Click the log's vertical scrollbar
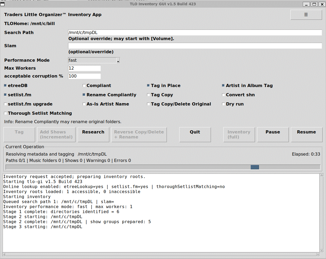This screenshot has width=326, height=259. coord(322,213)
